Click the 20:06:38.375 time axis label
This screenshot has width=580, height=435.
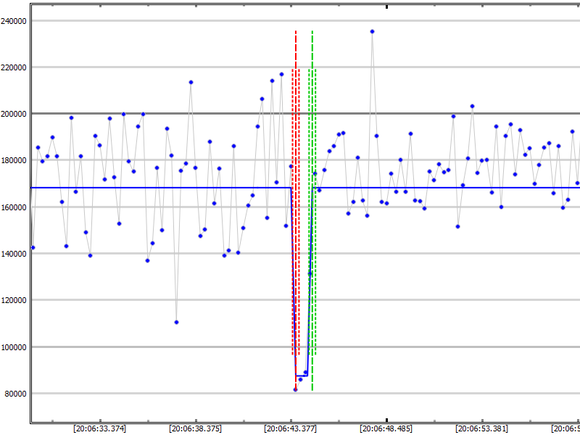click(194, 428)
